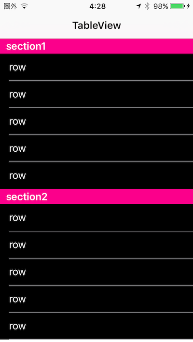Tap the TableView navigation bar title
The width and height of the screenshot is (193, 342).
click(96, 26)
